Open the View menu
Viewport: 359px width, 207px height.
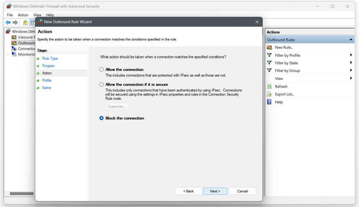(x=37, y=15)
